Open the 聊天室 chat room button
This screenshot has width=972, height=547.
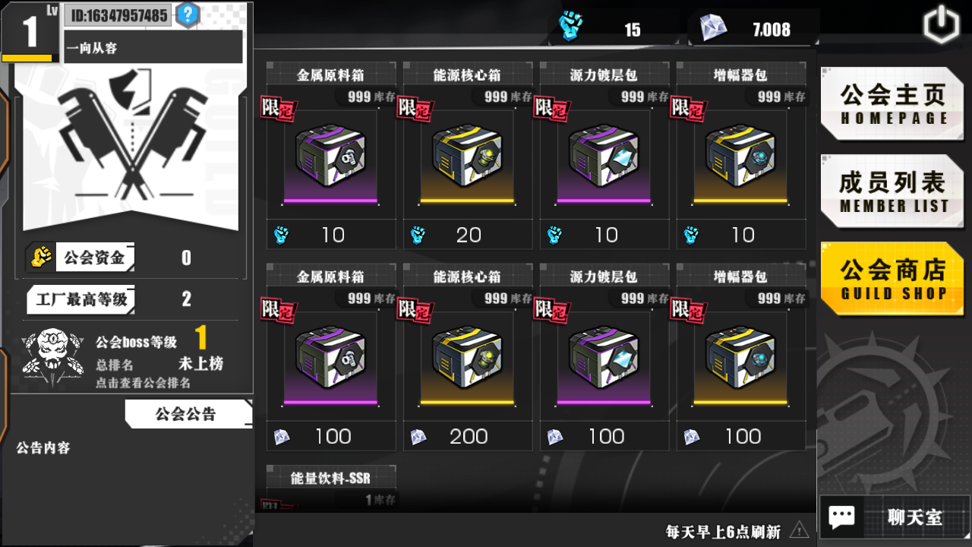(895, 517)
